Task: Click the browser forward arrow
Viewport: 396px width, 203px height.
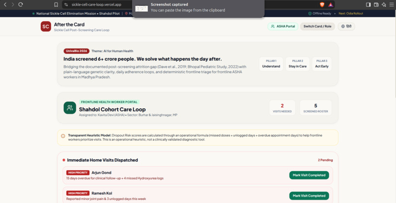Action: coord(13,4)
